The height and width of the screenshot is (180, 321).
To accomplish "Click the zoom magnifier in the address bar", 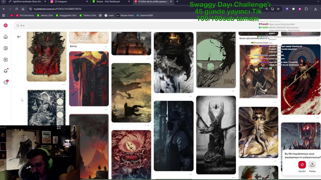I will [267, 9].
